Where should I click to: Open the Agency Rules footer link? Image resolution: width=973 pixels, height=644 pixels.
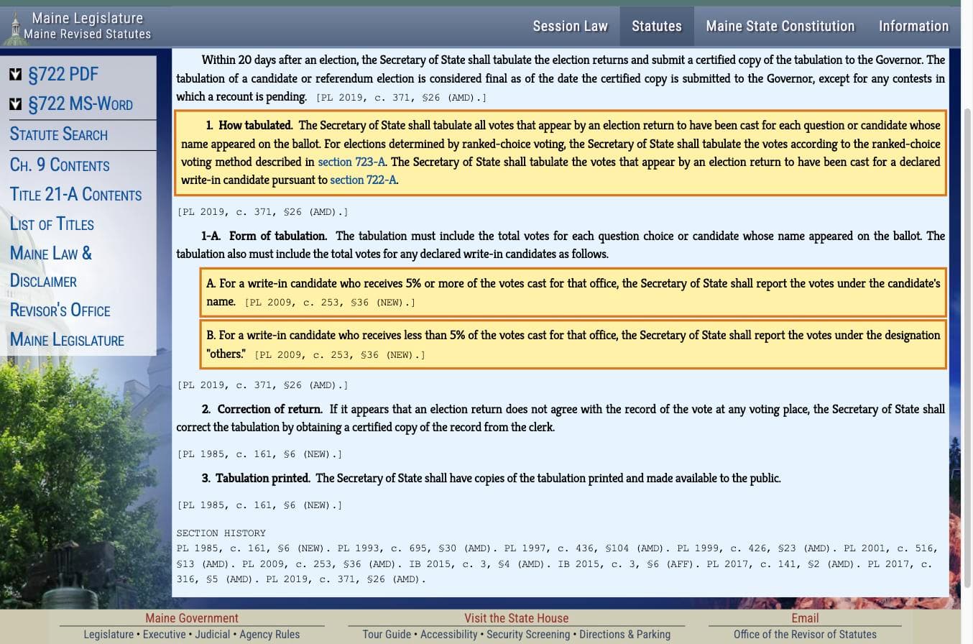(269, 635)
